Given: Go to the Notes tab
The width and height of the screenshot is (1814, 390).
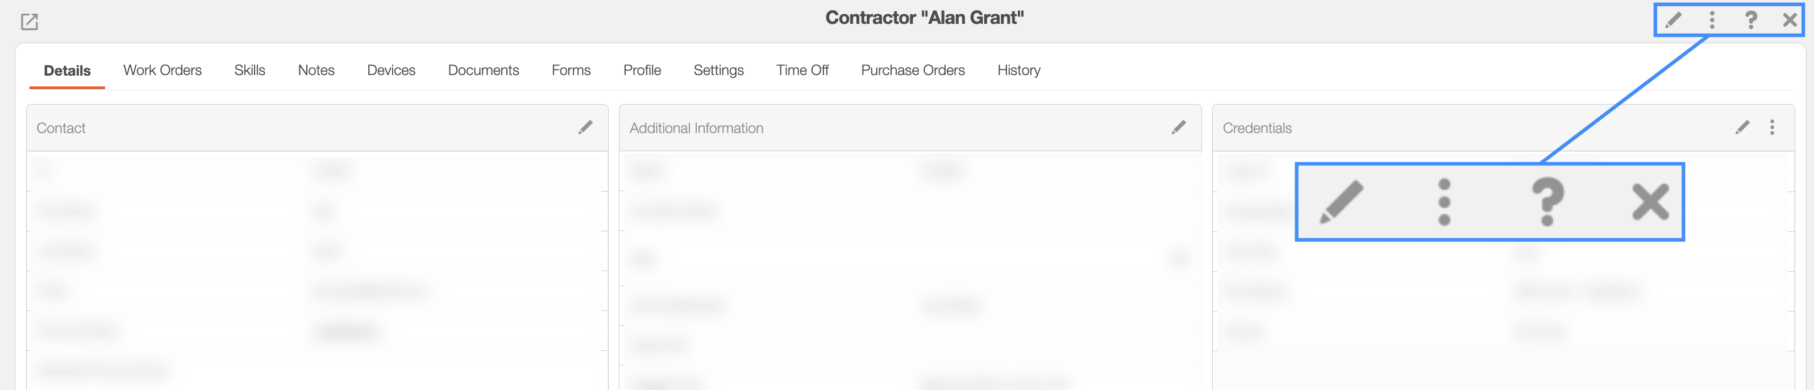Looking at the screenshot, I should click(316, 70).
